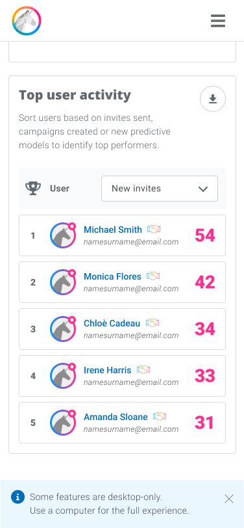244x528 pixels.
Task: Dismiss the desktop-only features banner
Action: [229, 499]
